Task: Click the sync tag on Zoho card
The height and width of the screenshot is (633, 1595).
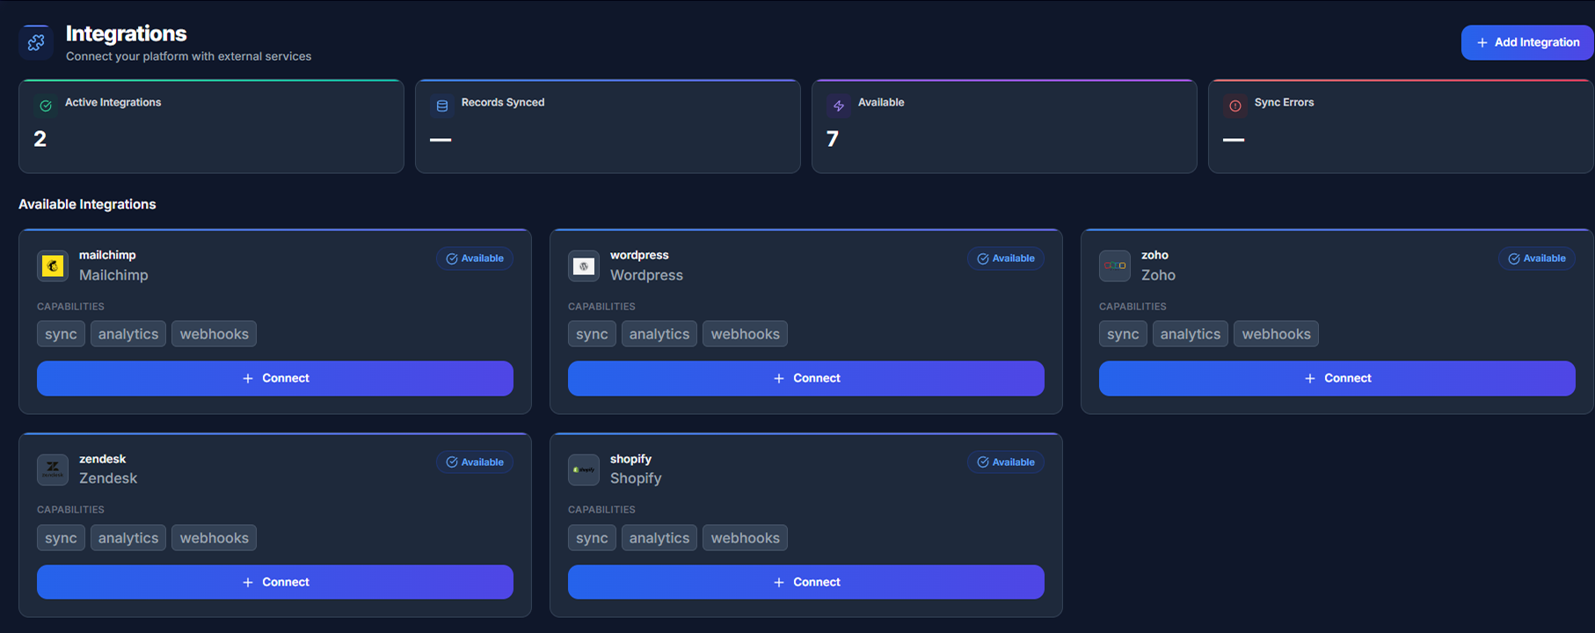Action: point(1123,334)
